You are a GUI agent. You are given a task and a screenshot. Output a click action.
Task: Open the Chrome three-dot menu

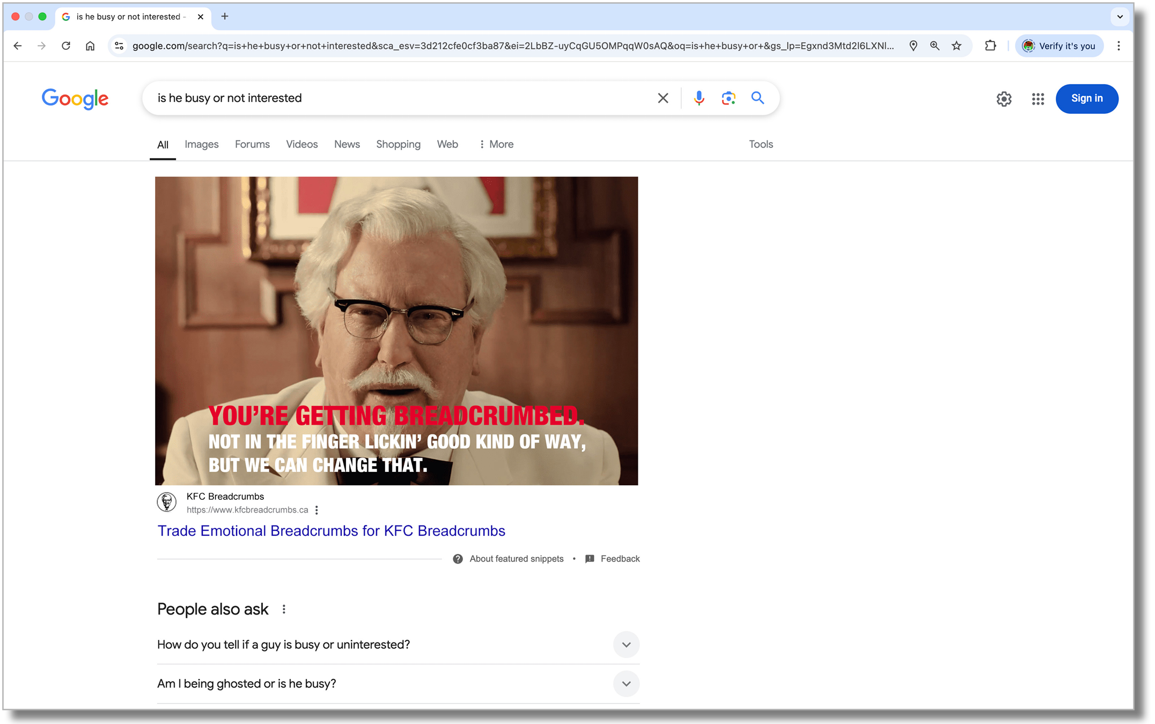point(1119,46)
